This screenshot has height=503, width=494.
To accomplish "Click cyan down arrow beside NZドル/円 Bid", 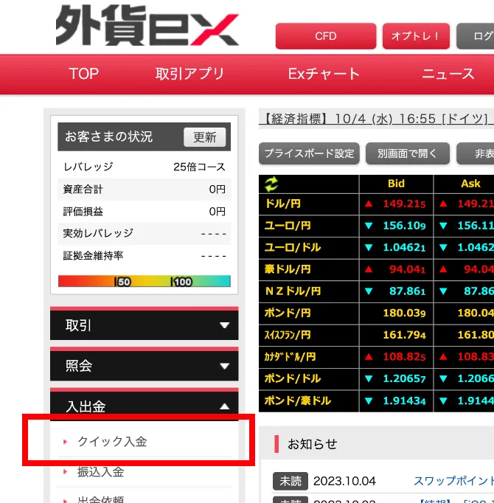I will [x=369, y=291].
